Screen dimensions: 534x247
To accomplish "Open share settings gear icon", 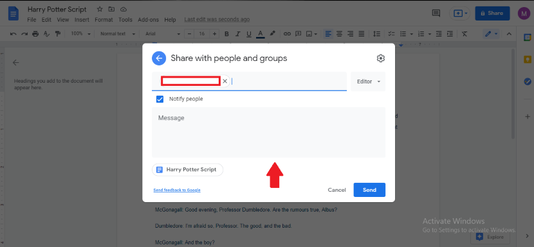I will (380, 58).
